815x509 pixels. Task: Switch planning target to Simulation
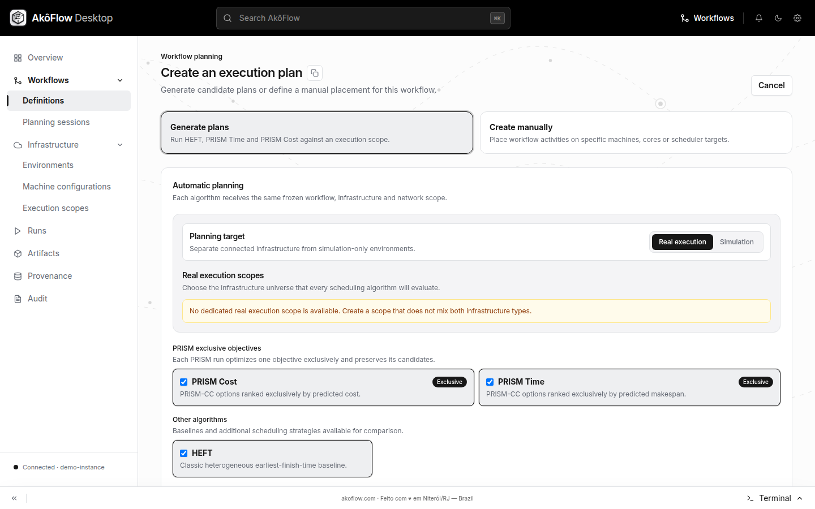coord(736,242)
